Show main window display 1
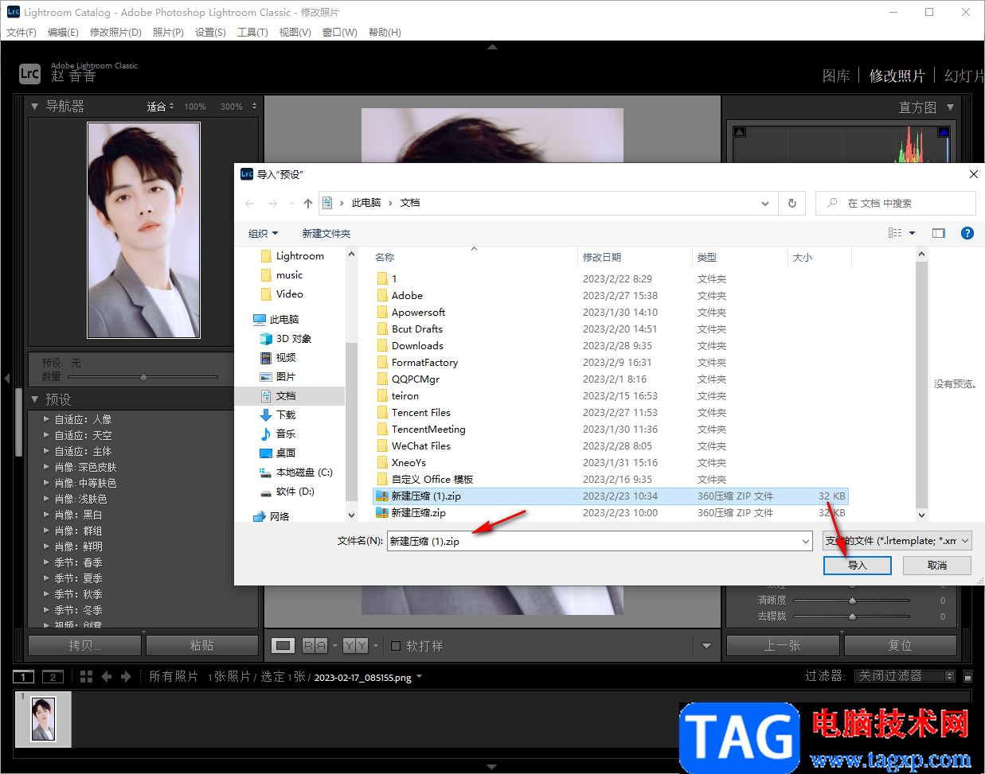 (x=24, y=676)
